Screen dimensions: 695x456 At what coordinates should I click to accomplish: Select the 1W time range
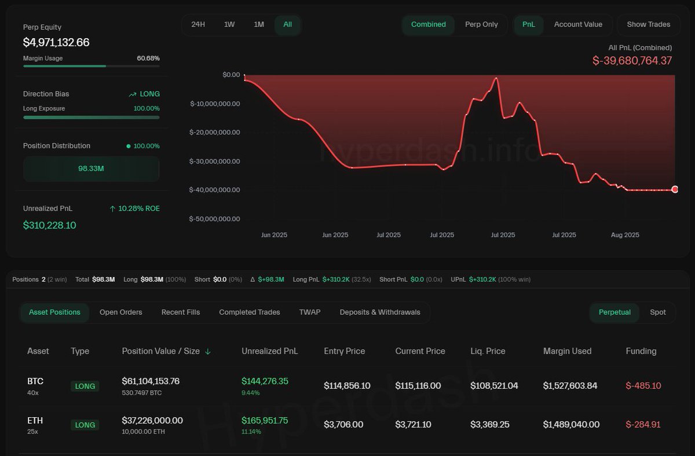pyautogui.click(x=229, y=24)
